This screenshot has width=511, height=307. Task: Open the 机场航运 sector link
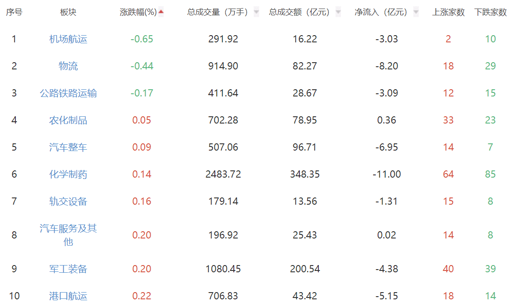pyautogui.click(x=68, y=39)
